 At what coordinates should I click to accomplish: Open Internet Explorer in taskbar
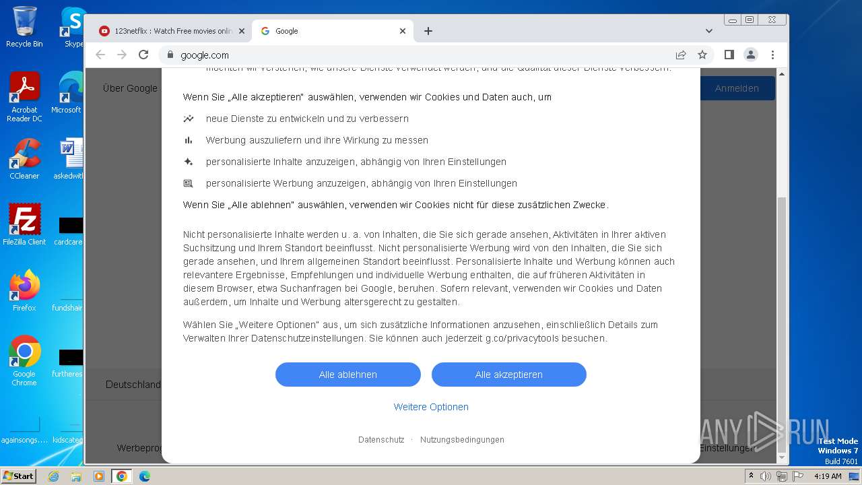tap(53, 476)
